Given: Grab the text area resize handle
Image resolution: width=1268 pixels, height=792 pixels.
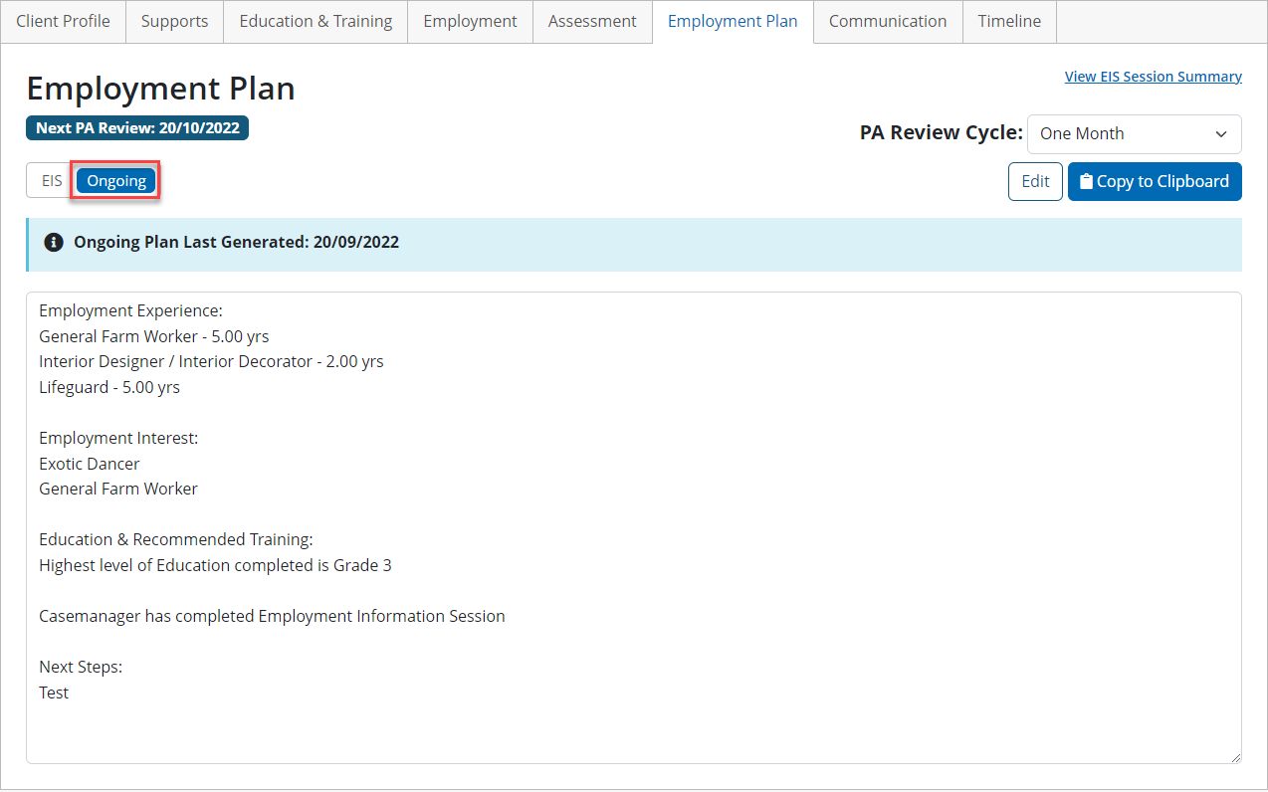Looking at the screenshot, I should click(x=1234, y=757).
